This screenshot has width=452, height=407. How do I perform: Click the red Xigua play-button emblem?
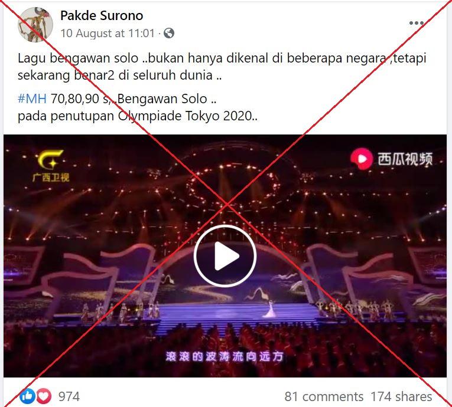(x=362, y=159)
